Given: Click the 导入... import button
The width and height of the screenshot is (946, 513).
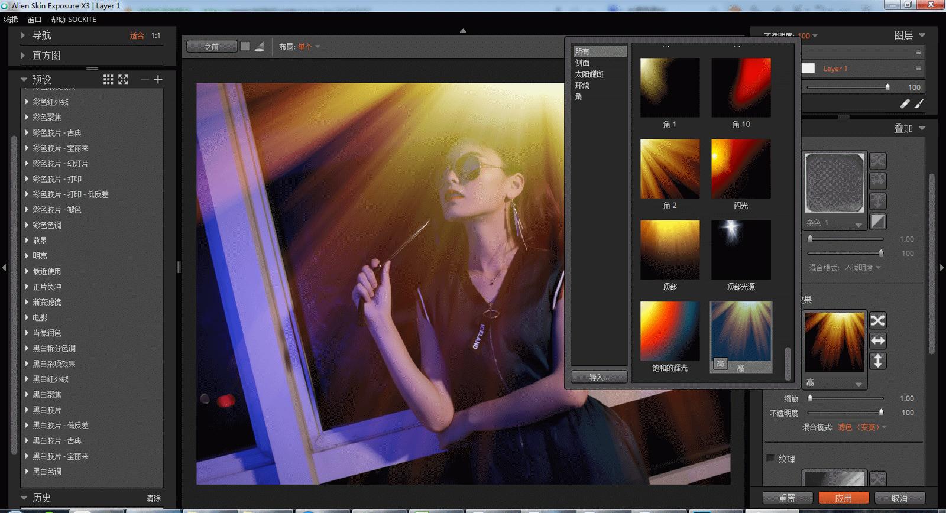Looking at the screenshot, I should [599, 377].
